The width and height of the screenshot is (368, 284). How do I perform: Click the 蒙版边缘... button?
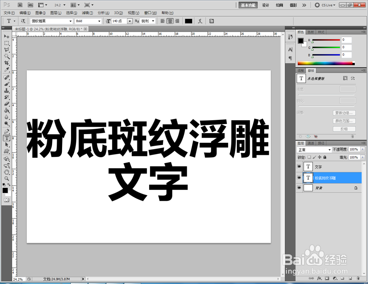[344, 113]
